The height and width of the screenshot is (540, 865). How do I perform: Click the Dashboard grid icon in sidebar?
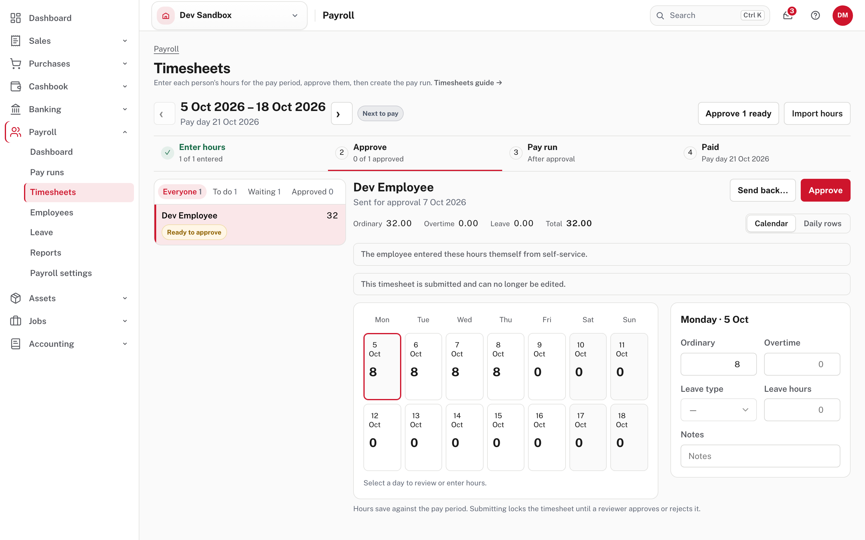15,18
